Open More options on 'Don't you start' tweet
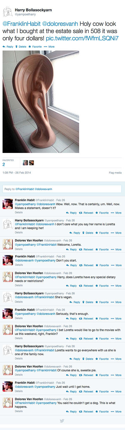The width and height of the screenshot is (125, 430). 116,265
